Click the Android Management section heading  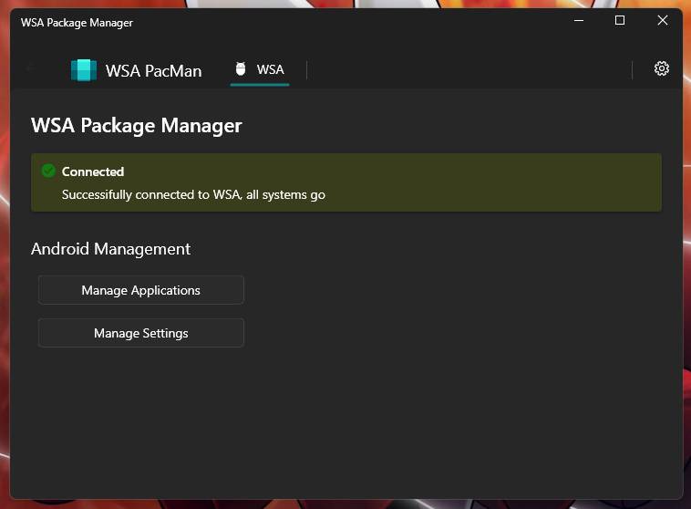pyautogui.click(x=110, y=248)
